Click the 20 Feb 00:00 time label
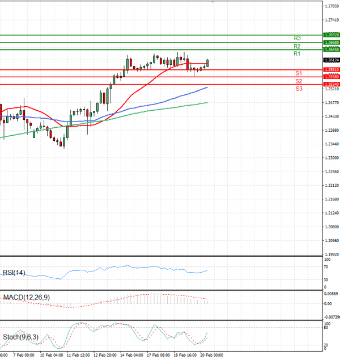The image size is (340, 359). pyautogui.click(x=212, y=355)
